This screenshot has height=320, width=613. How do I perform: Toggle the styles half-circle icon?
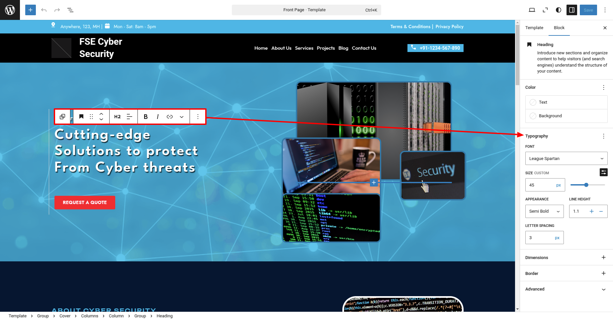tap(559, 10)
